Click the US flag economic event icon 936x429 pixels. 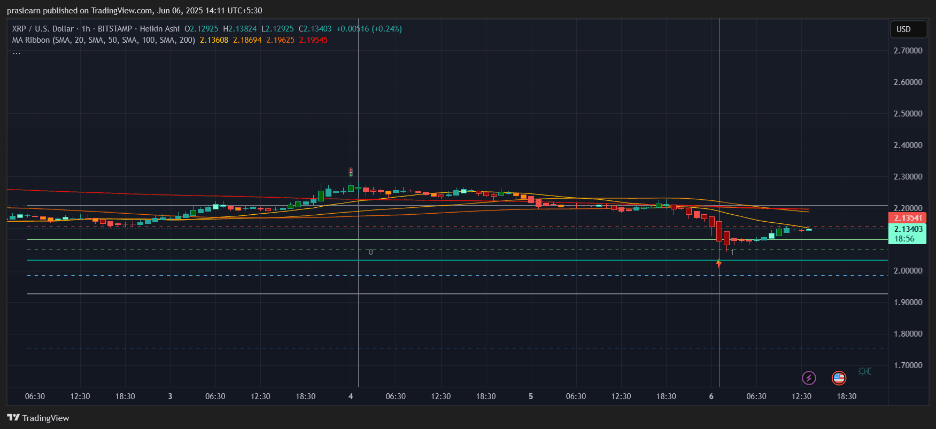coord(839,378)
